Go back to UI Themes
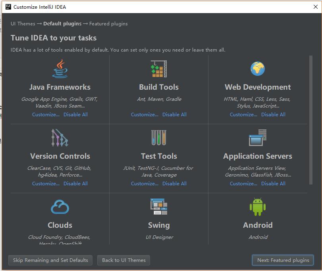 [123, 260]
